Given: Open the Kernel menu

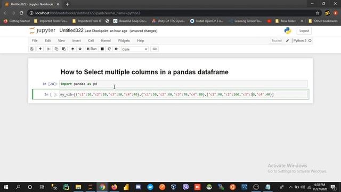Looking at the screenshot, I should (105, 41).
